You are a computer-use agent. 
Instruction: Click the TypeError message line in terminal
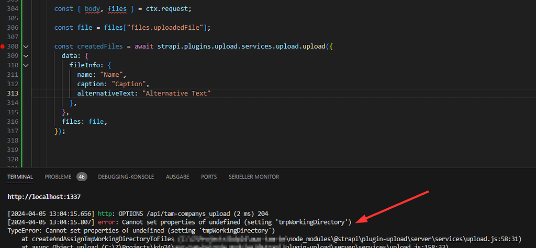141,230
